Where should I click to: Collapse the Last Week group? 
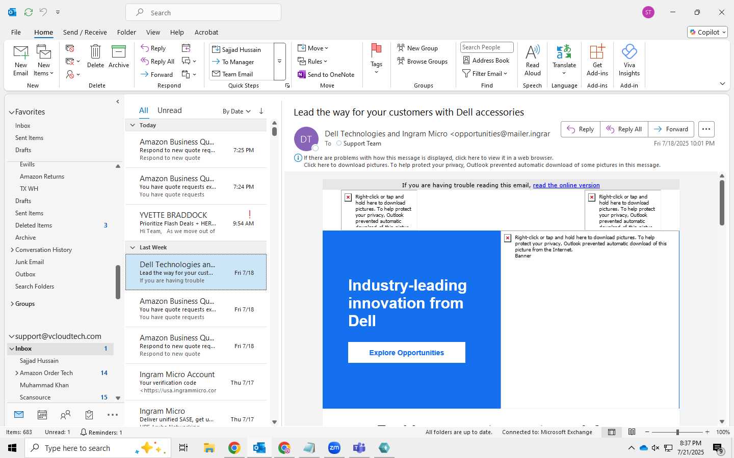click(133, 247)
